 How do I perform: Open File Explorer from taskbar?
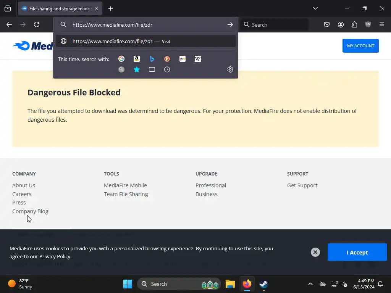[230, 284]
